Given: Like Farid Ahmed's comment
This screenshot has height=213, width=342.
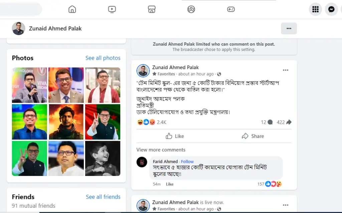Looking at the screenshot, I should point(170,184).
